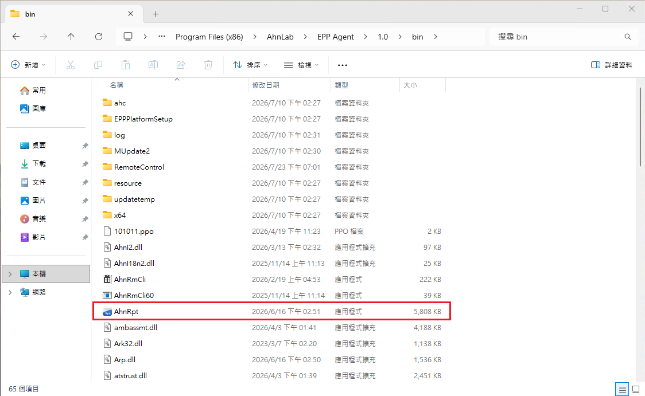Open the 新增 New dropdown
Image resolution: width=645 pixels, height=396 pixels.
pos(28,65)
